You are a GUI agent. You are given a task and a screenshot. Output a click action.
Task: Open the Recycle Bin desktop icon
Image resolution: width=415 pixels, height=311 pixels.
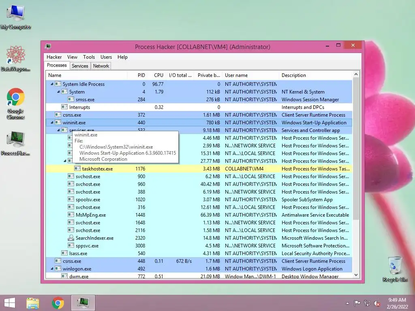click(x=395, y=269)
